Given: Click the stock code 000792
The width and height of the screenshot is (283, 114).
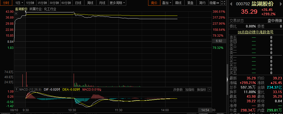Looking at the screenshot, I should pos(243,4).
